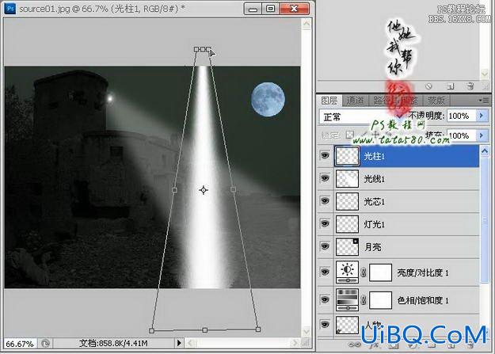Select the 亮度/对比度 1 layer name
Viewport: 495px width, 354px height.
(423, 272)
